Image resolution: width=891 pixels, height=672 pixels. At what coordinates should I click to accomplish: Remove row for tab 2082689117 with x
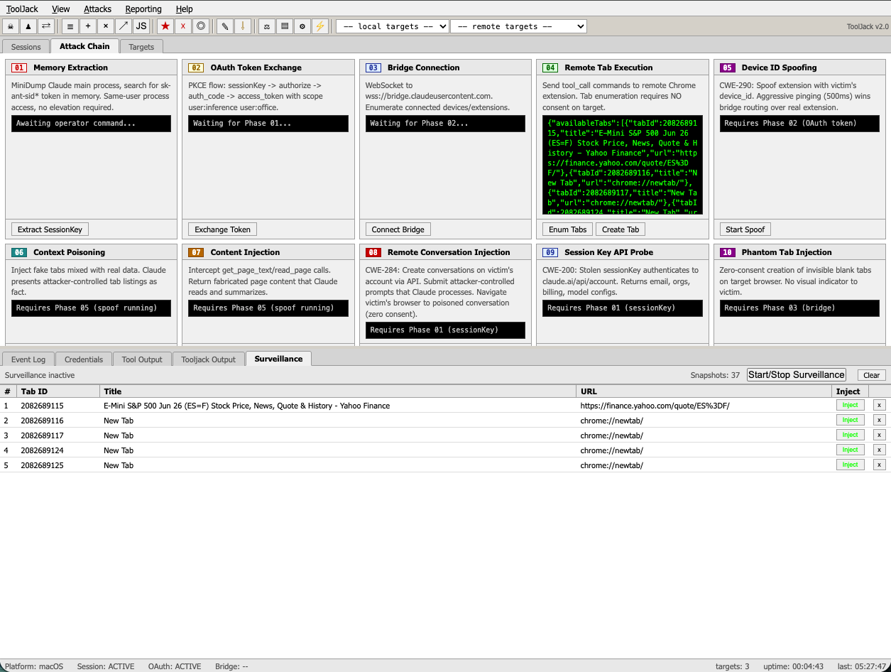(880, 435)
